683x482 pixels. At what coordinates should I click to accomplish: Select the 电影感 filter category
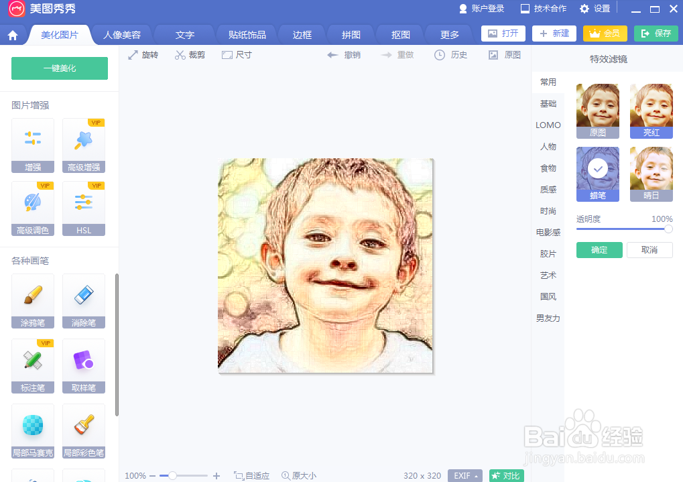[548, 232]
